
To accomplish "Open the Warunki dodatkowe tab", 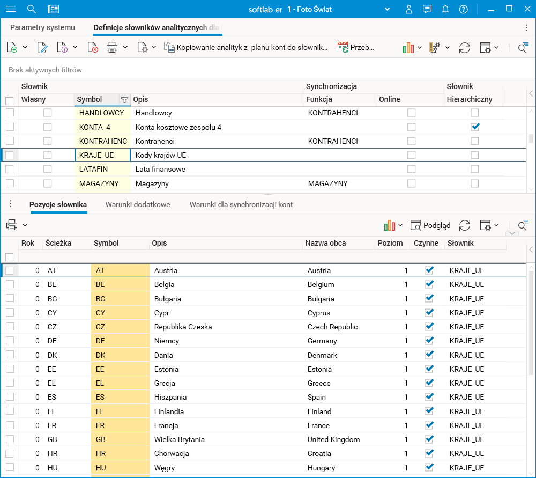I will [x=138, y=204].
